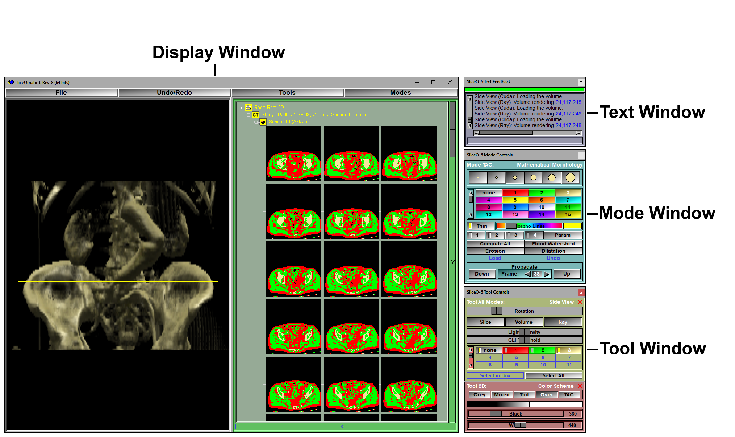This screenshot has height=437, width=735.
Task: Switch Side View to Slice mode
Action: coord(485,322)
